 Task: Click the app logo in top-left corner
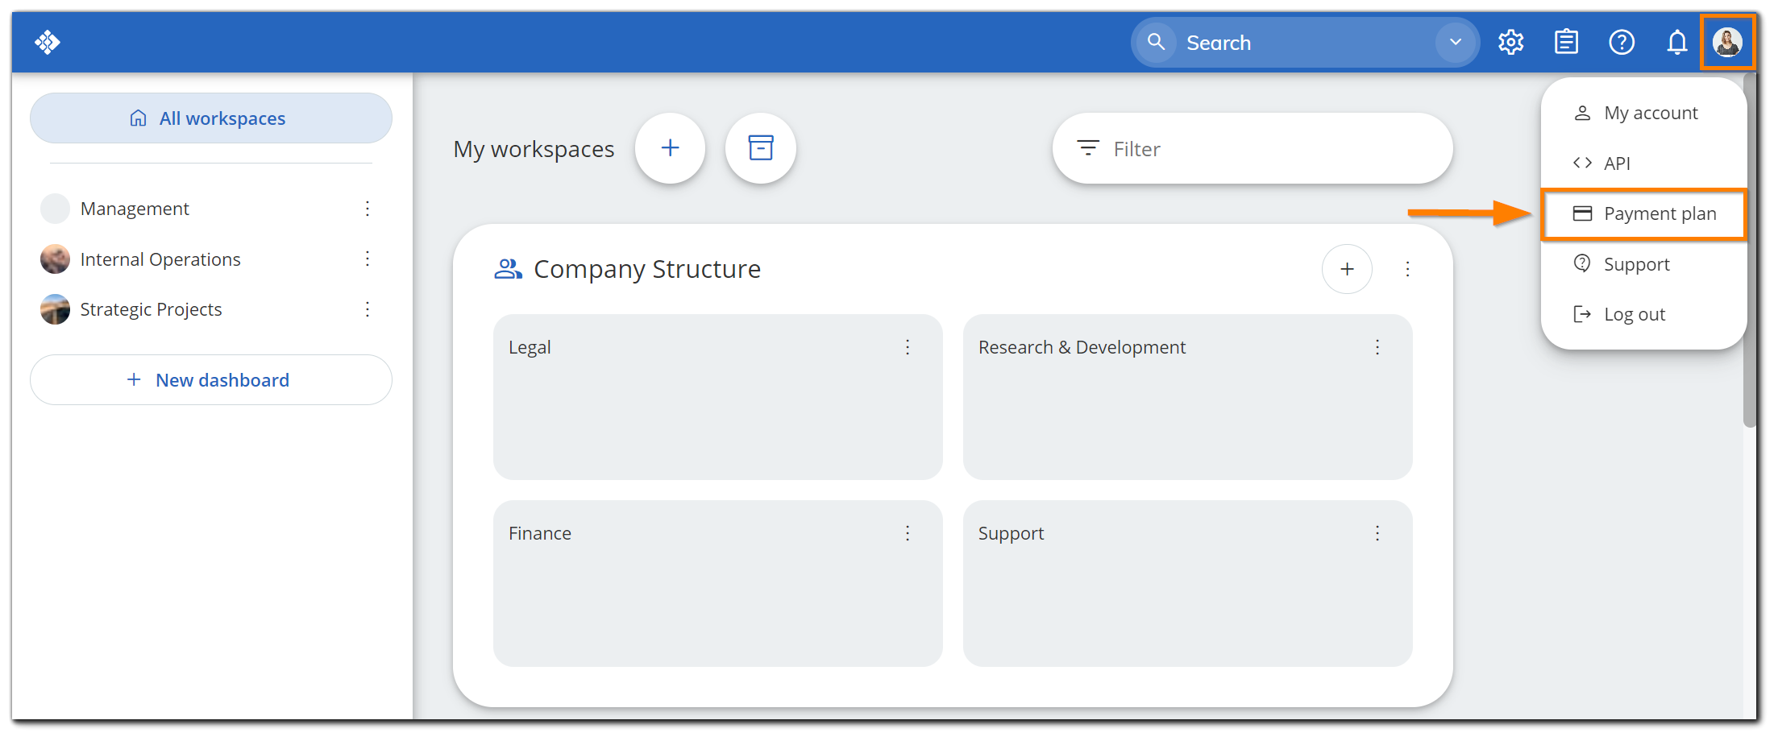point(48,42)
